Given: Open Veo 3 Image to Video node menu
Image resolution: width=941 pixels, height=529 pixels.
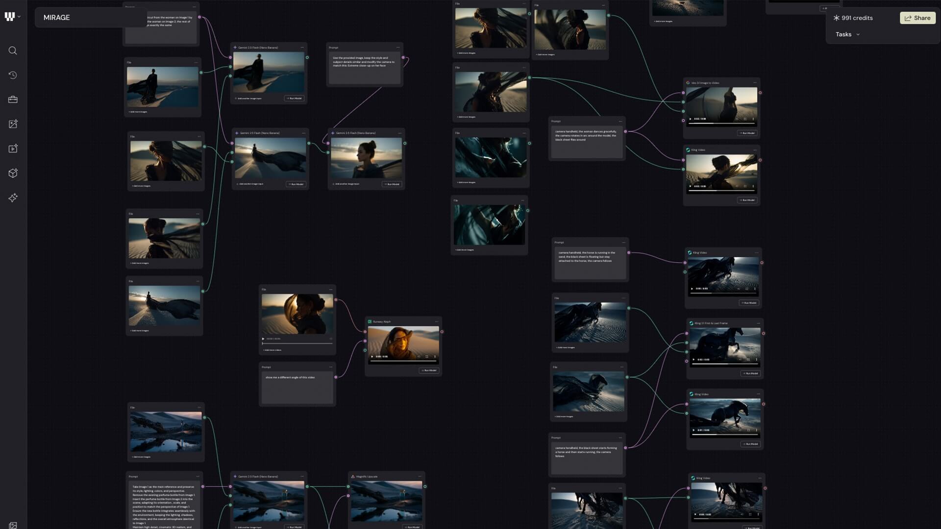Looking at the screenshot, I should [x=755, y=83].
